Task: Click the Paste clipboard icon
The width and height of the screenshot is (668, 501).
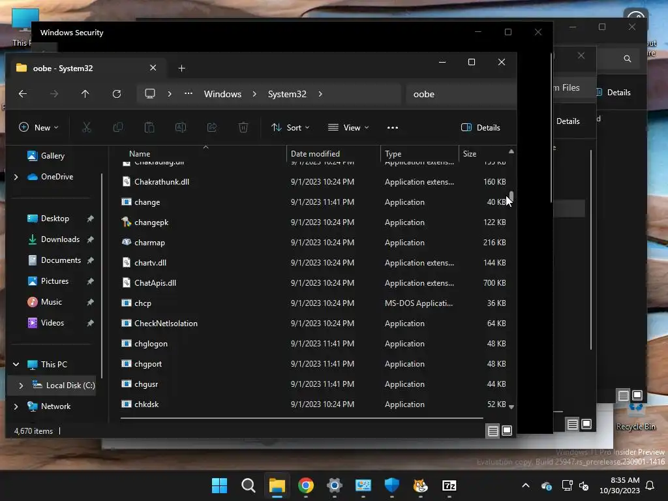Action: 149,127
